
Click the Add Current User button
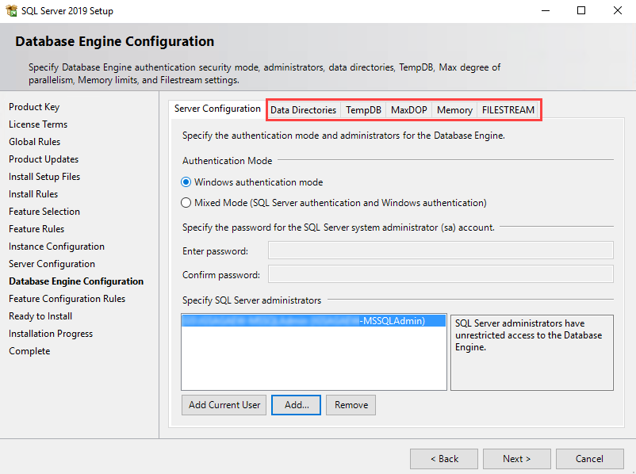tap(224, 405)
